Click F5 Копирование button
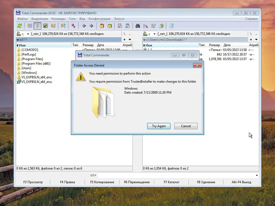The width and height of the screenshot is (275, 206). 102,182
